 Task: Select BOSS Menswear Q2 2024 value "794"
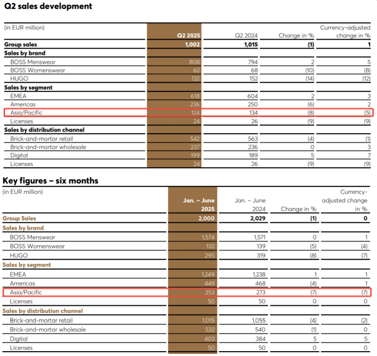(x=253, y=62)
